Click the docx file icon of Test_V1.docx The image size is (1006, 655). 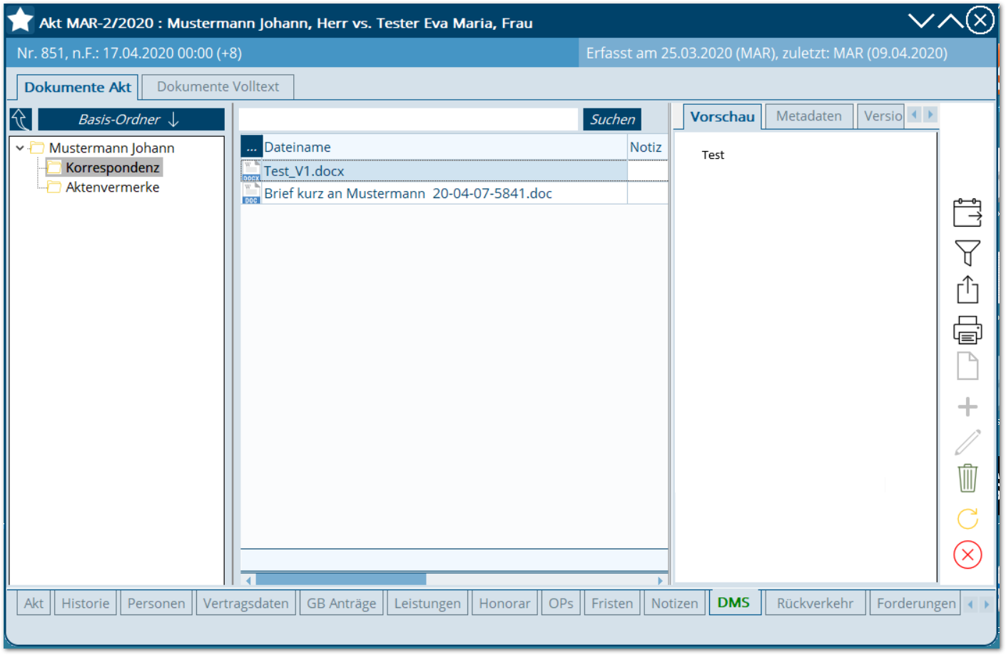pos(251,171)
